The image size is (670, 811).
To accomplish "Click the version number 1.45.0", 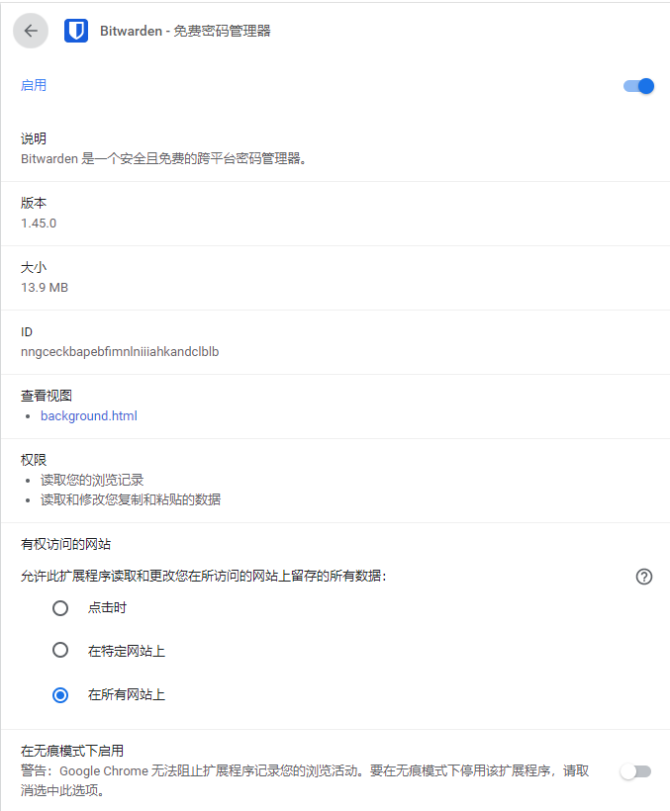I will tap(39, 223).
